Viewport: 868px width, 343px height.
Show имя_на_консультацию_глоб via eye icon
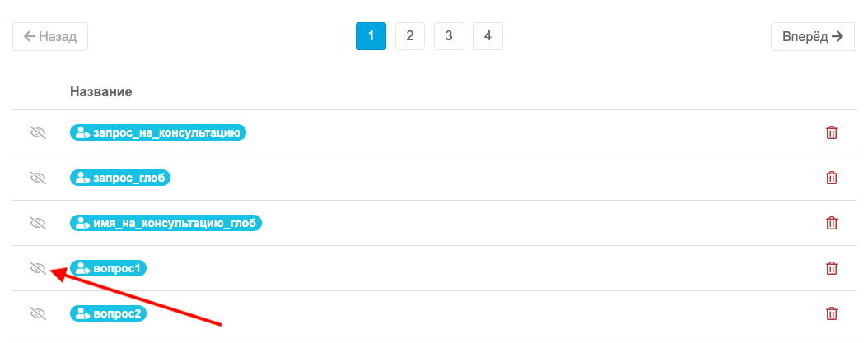click(x=37, y=224)
